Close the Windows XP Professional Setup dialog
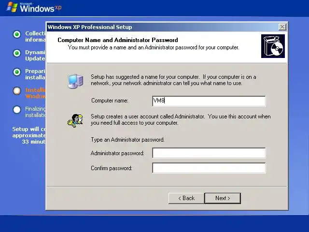This screenshot has width=309, height=232. click(282, 27)
